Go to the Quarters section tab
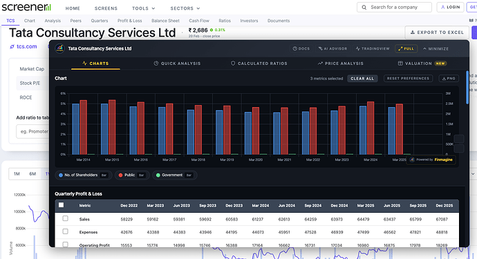The width and height of the screenshot is (477, 259). 100,21
